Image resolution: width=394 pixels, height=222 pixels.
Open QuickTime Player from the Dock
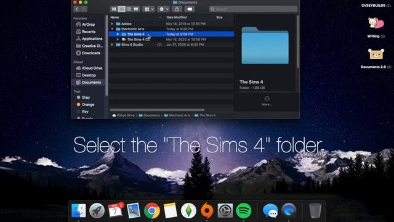(289, 210)
